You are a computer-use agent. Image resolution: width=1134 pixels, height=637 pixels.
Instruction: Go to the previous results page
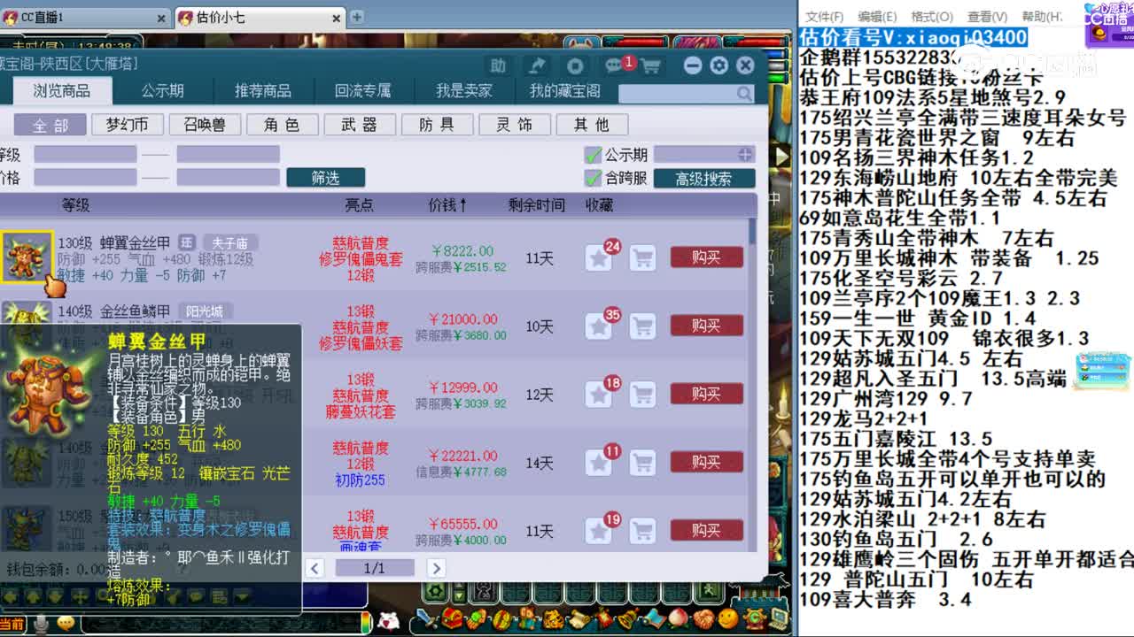(x=315, y=568)
